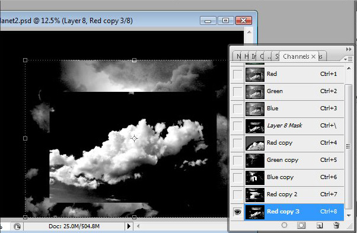357x233 pixels.
Task: Click the "Blue copy" channel name
Action: tap(280, 177)
